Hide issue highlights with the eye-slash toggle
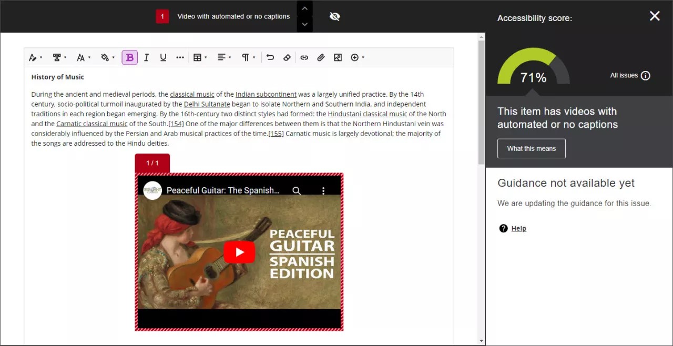Viewport: 673px width, 346px height. point(334,16)
